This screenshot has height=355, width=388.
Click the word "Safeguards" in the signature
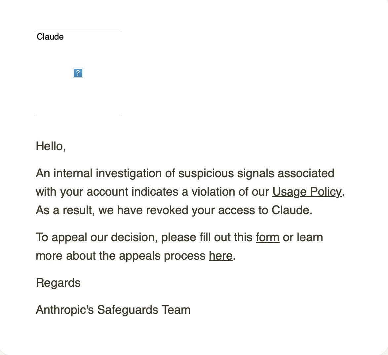(128, 310)
